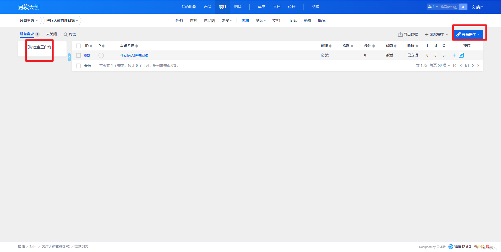This screenshot has height=252, width=501.
Task: Expand the 更多 menu
Action: (227, 21)
